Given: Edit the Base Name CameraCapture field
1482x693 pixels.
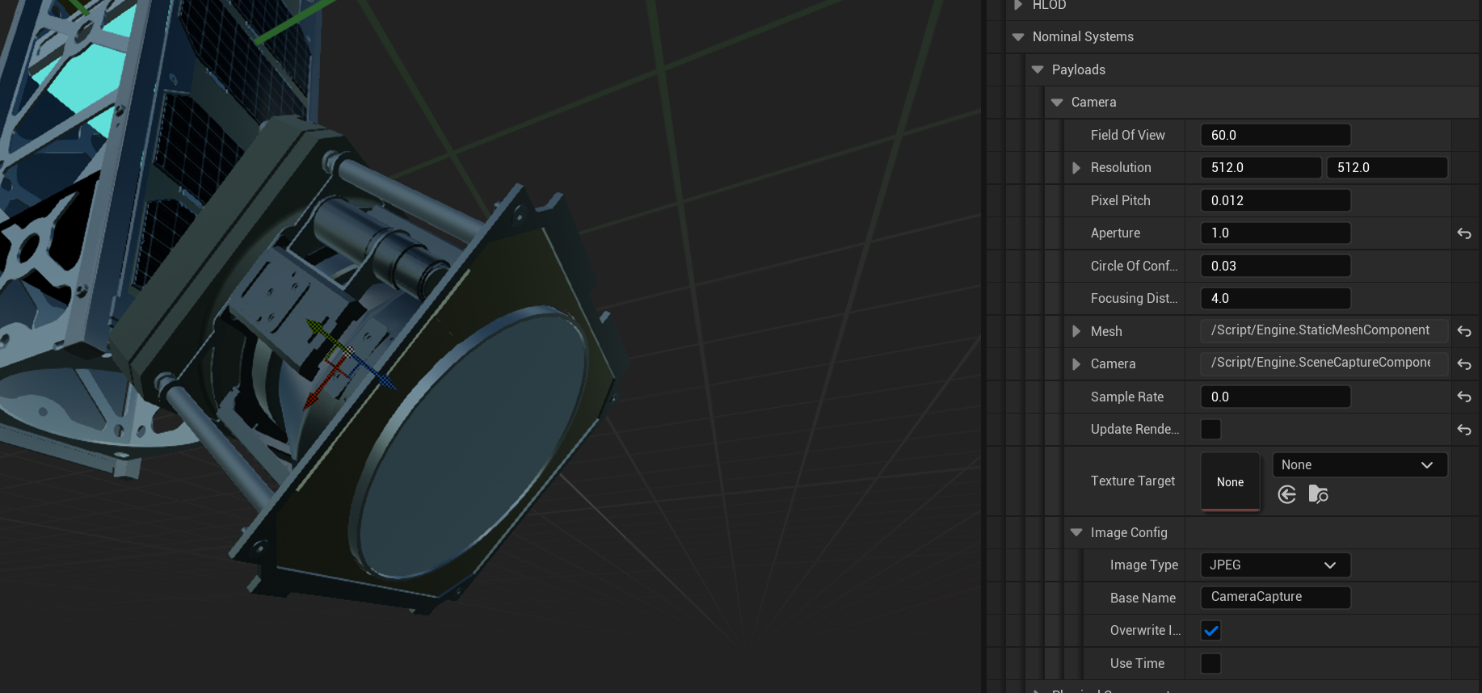Looking at the screenshot, I should [1275, 597].
